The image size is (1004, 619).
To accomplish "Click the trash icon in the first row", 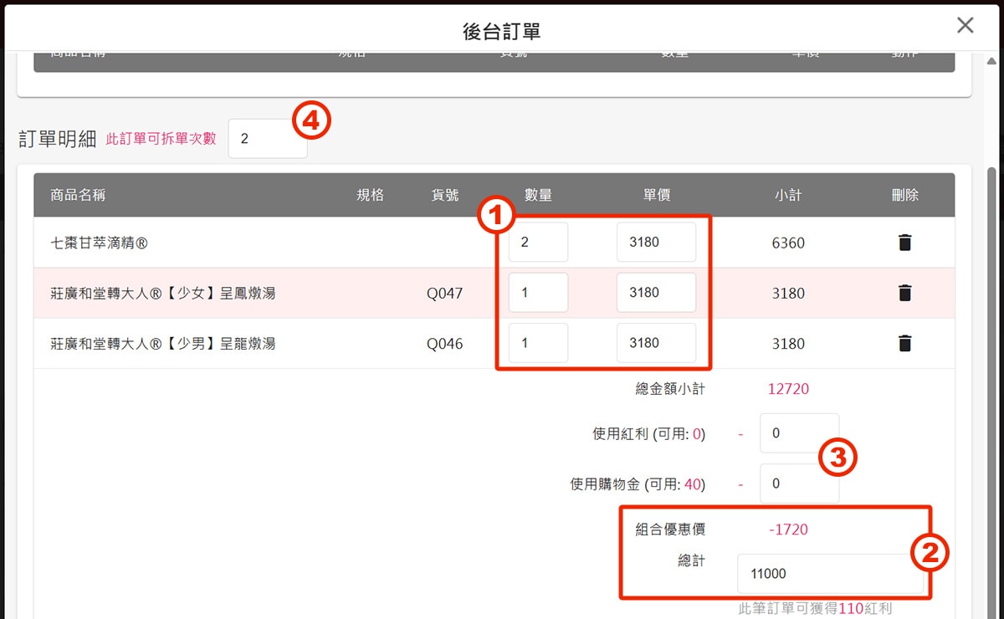I will point(904,243).
